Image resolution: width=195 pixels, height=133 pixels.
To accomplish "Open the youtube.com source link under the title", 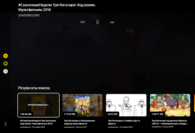I will (x=28, y=15).
